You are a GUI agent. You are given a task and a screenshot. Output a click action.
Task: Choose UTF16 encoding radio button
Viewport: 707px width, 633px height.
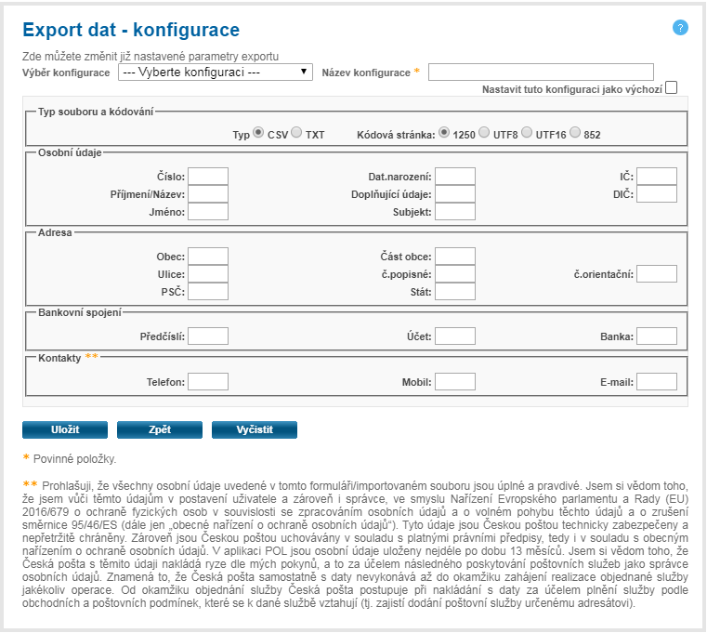[x=527, y=133]
